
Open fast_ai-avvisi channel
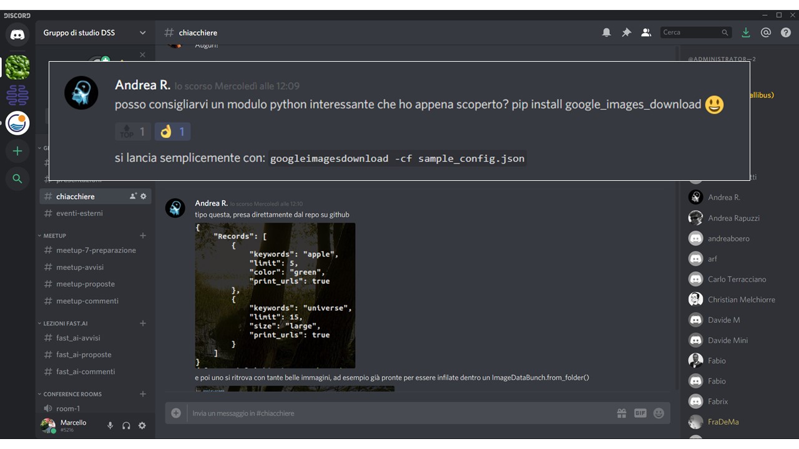click(x=96, y=338)
